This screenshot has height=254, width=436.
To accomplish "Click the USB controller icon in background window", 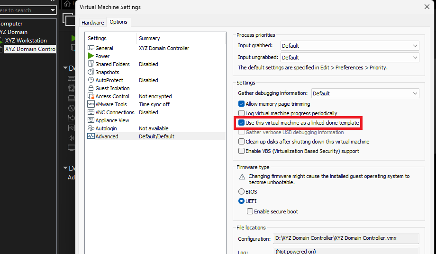I will 72,128.
